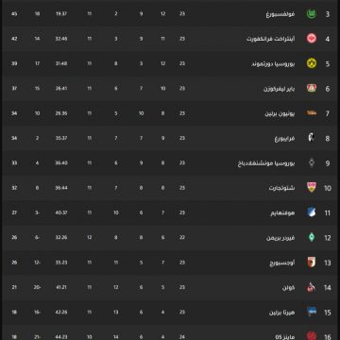
Task: Click the Augsburg club logo
Action: (312, 263)
